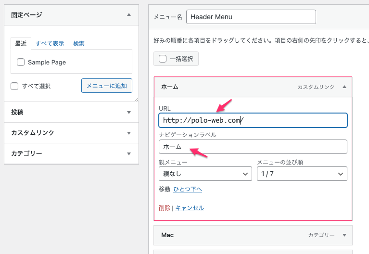
Task: Check the Sample Page checkbox
Action: click(21, 62)
